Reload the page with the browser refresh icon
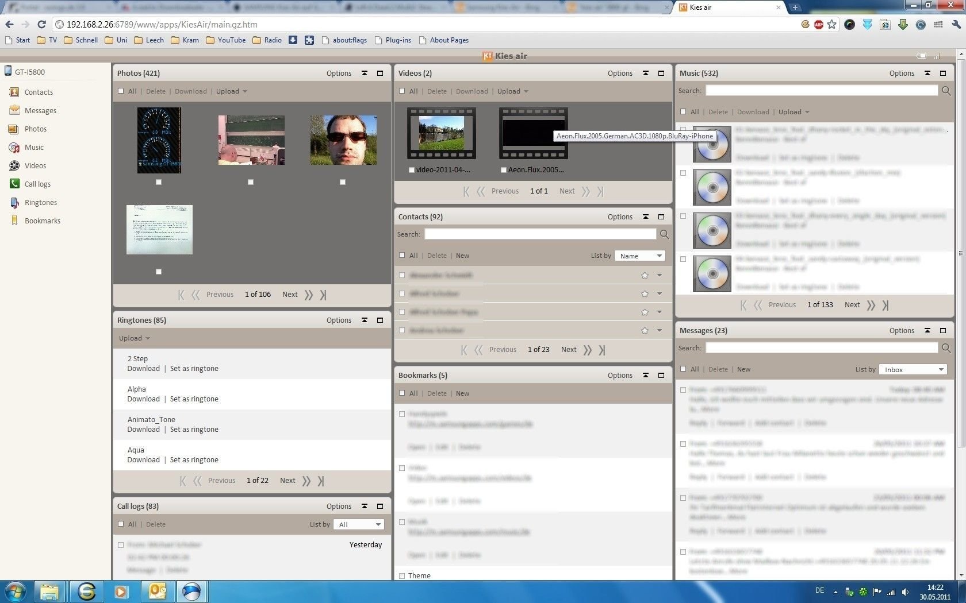 41,24
